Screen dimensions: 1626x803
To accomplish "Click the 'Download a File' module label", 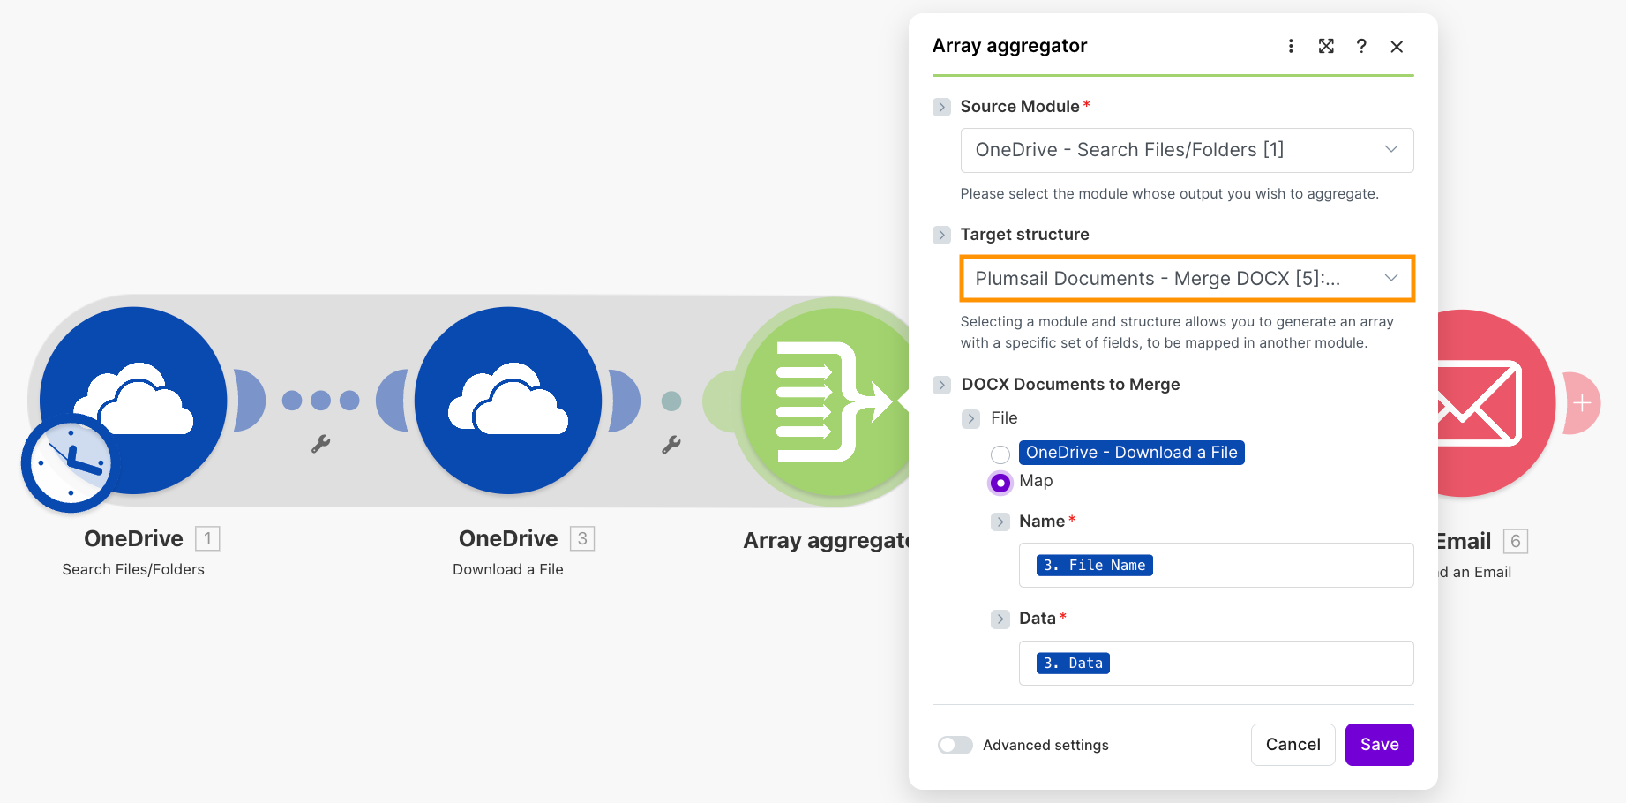I will (508, 570).
